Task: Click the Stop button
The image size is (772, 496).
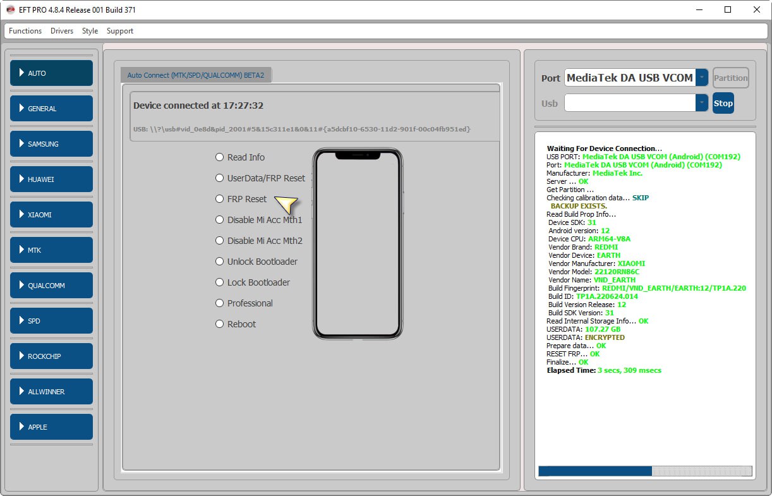Action: coord(723,104)
